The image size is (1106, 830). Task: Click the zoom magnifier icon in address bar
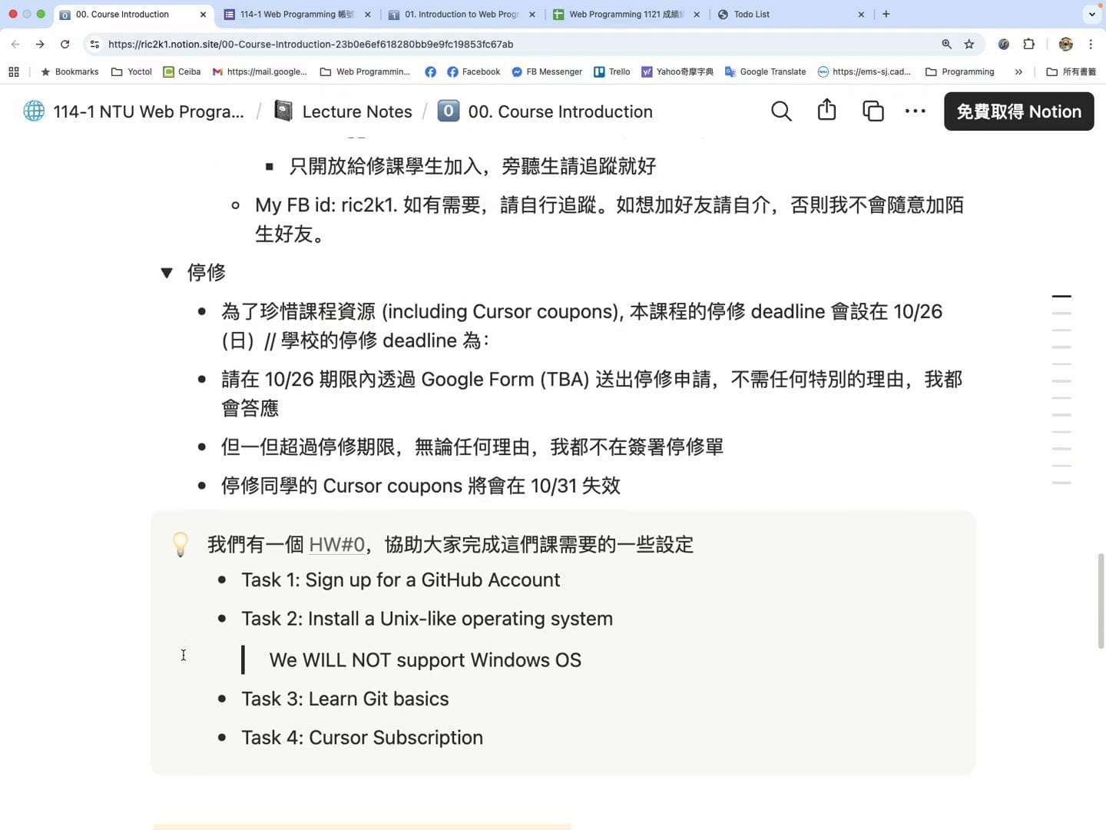click(x=946, y=45)
